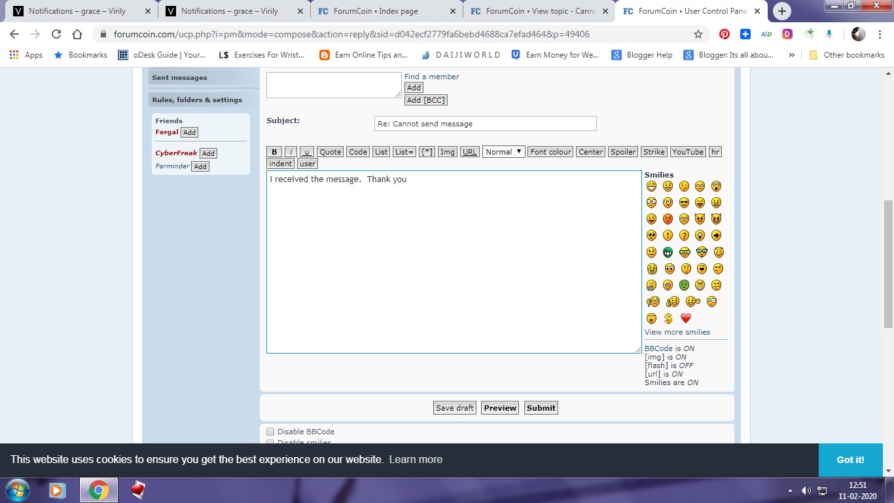Screen dimensions: 894x503
Task: Tick the Disable BBCode checkbox
Action: (x=270, y=432)
